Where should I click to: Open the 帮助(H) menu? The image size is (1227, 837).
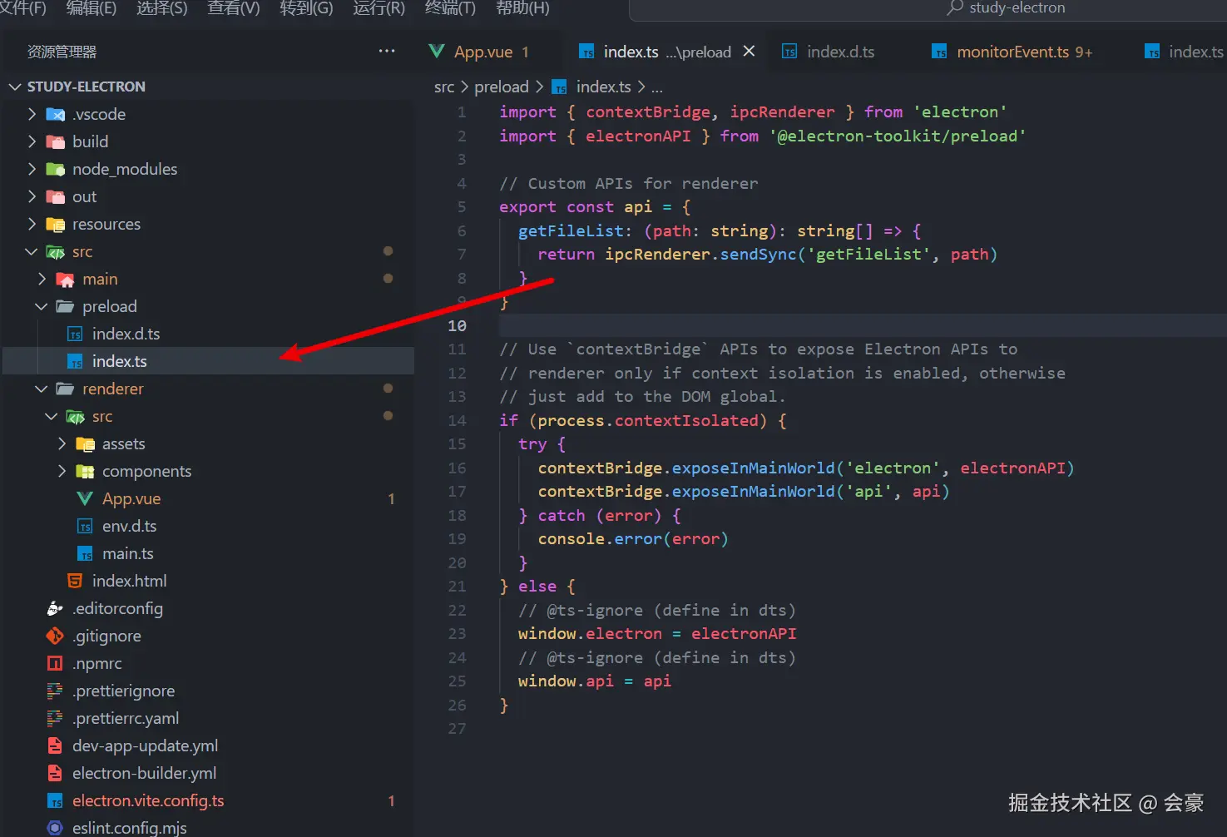[522, 8]
